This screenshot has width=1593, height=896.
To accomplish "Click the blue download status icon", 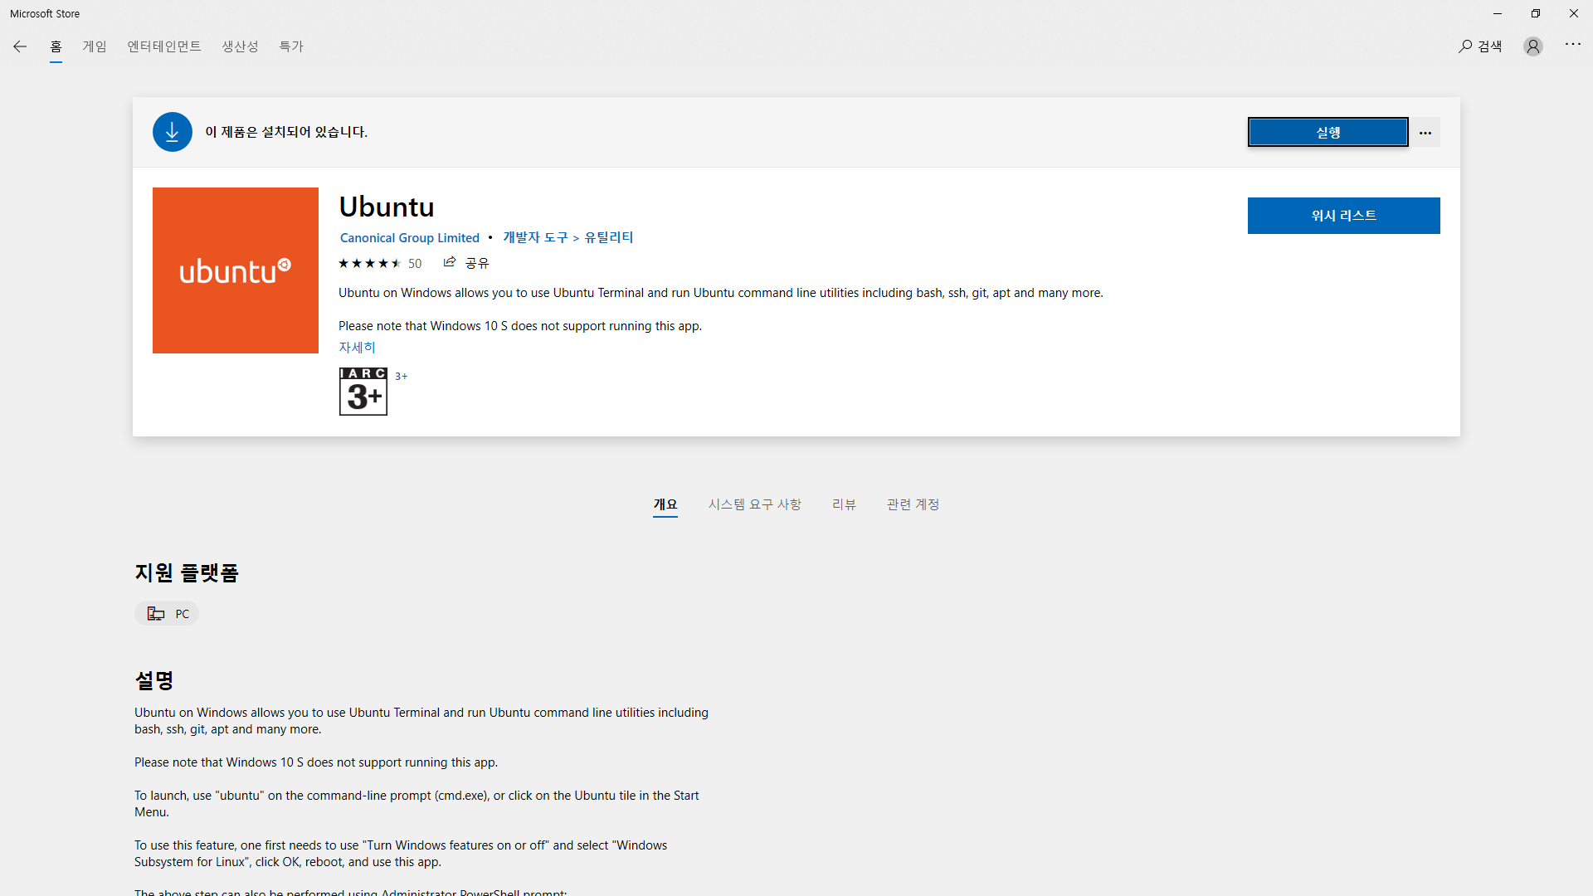I will point(173,132).
